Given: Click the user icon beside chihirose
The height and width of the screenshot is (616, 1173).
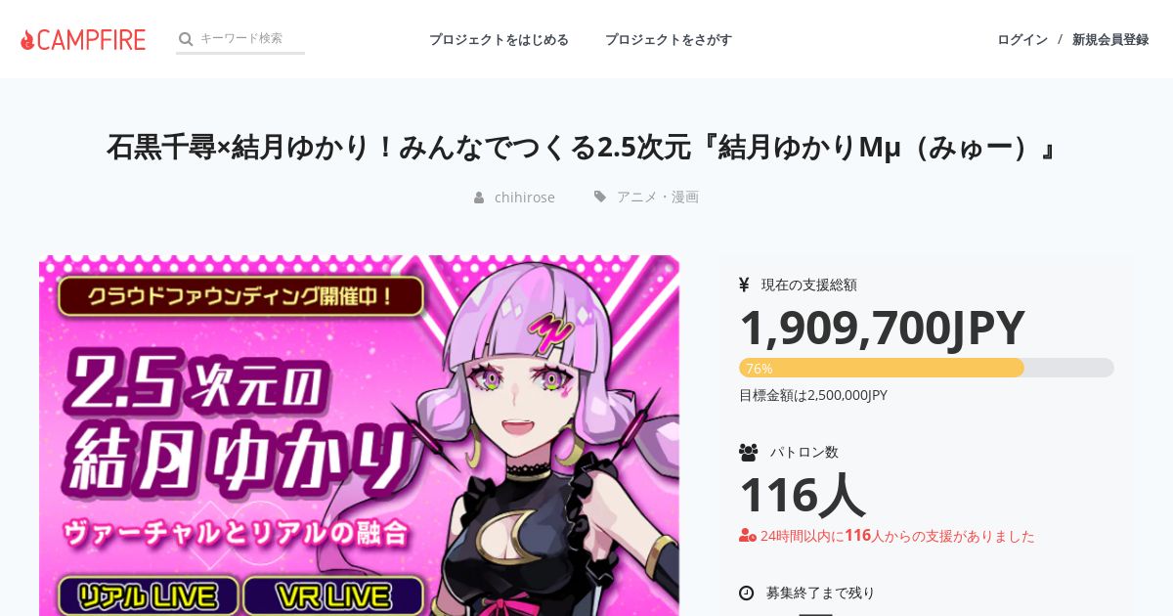Looking at the screenshot, I should 479,198.
